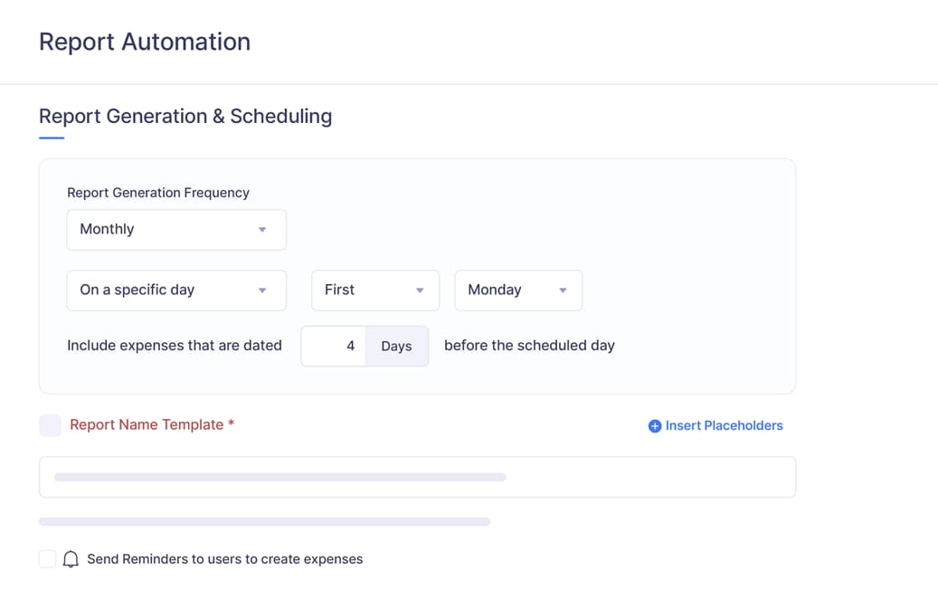Click the Report Automation heading
This screenshot has width=938, height=600.
[144, 42]
